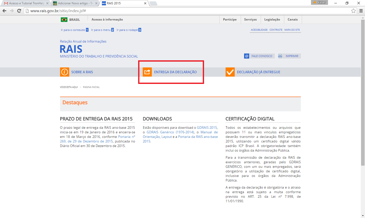Open the Serviços menu in the top bar

[x=250, y=20]
